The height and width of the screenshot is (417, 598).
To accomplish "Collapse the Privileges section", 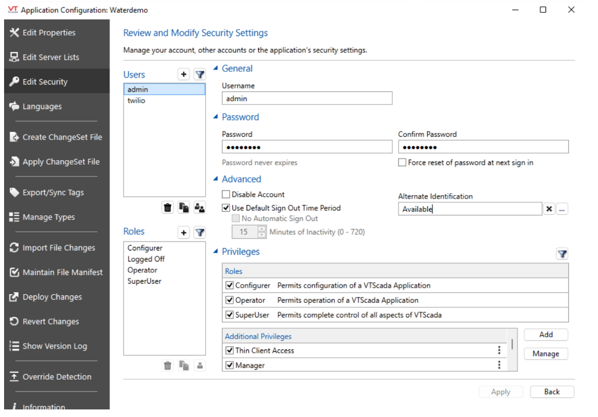I will [x=216, y=252].
